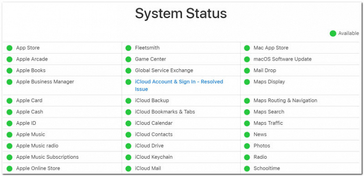Viewport: 364px width, 176px height.
Task: Click the green status dot beside Apple ID
Action: tap(9, 123)
